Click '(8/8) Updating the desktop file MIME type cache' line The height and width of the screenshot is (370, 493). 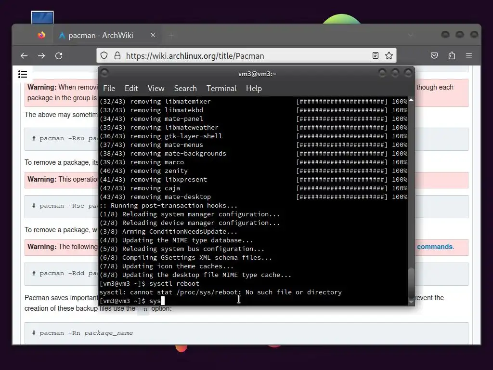pyautogui.click(x=195, y=275)
